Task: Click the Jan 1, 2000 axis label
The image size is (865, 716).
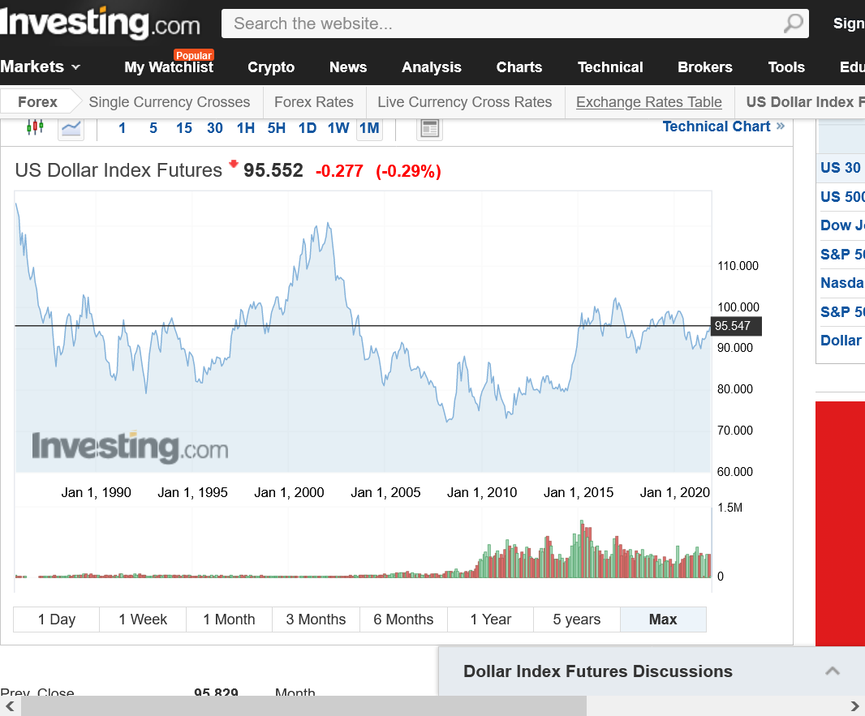Action: tap(289, 492)
